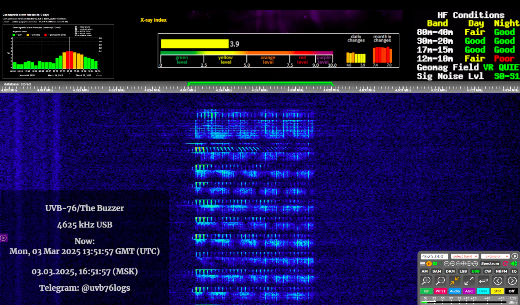Screen dimensions: 520x305
Task: Click the 'Geomag Field' status line
Action: coord(469,67)
